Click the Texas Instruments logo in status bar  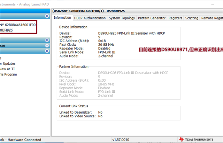pos(196,140)
